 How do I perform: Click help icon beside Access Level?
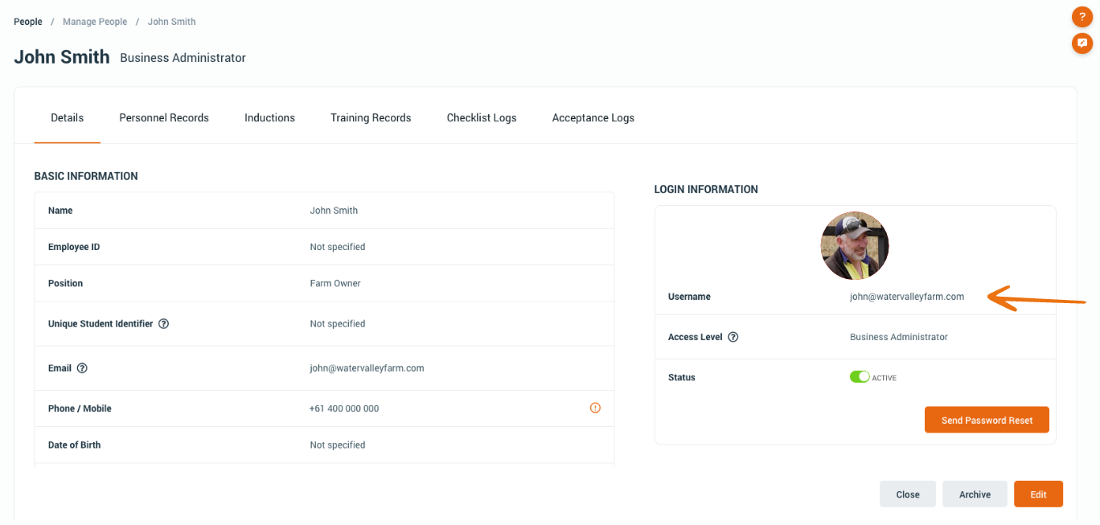point(733,337)
